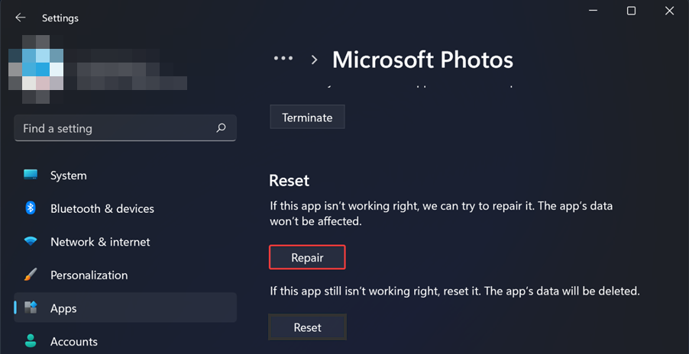The image size is (689, 354).
Task: Click the Find a setting search box
Action: click(115, 128)
